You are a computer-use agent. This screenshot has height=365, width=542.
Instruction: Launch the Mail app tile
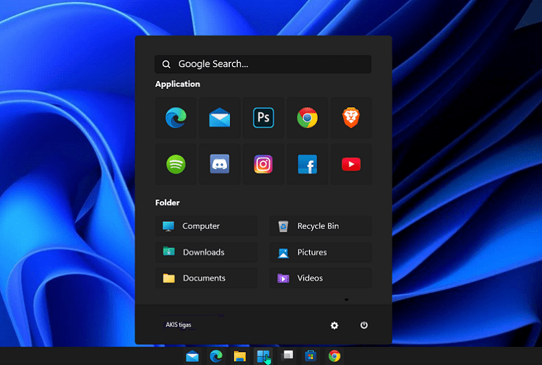pos(220,118)
